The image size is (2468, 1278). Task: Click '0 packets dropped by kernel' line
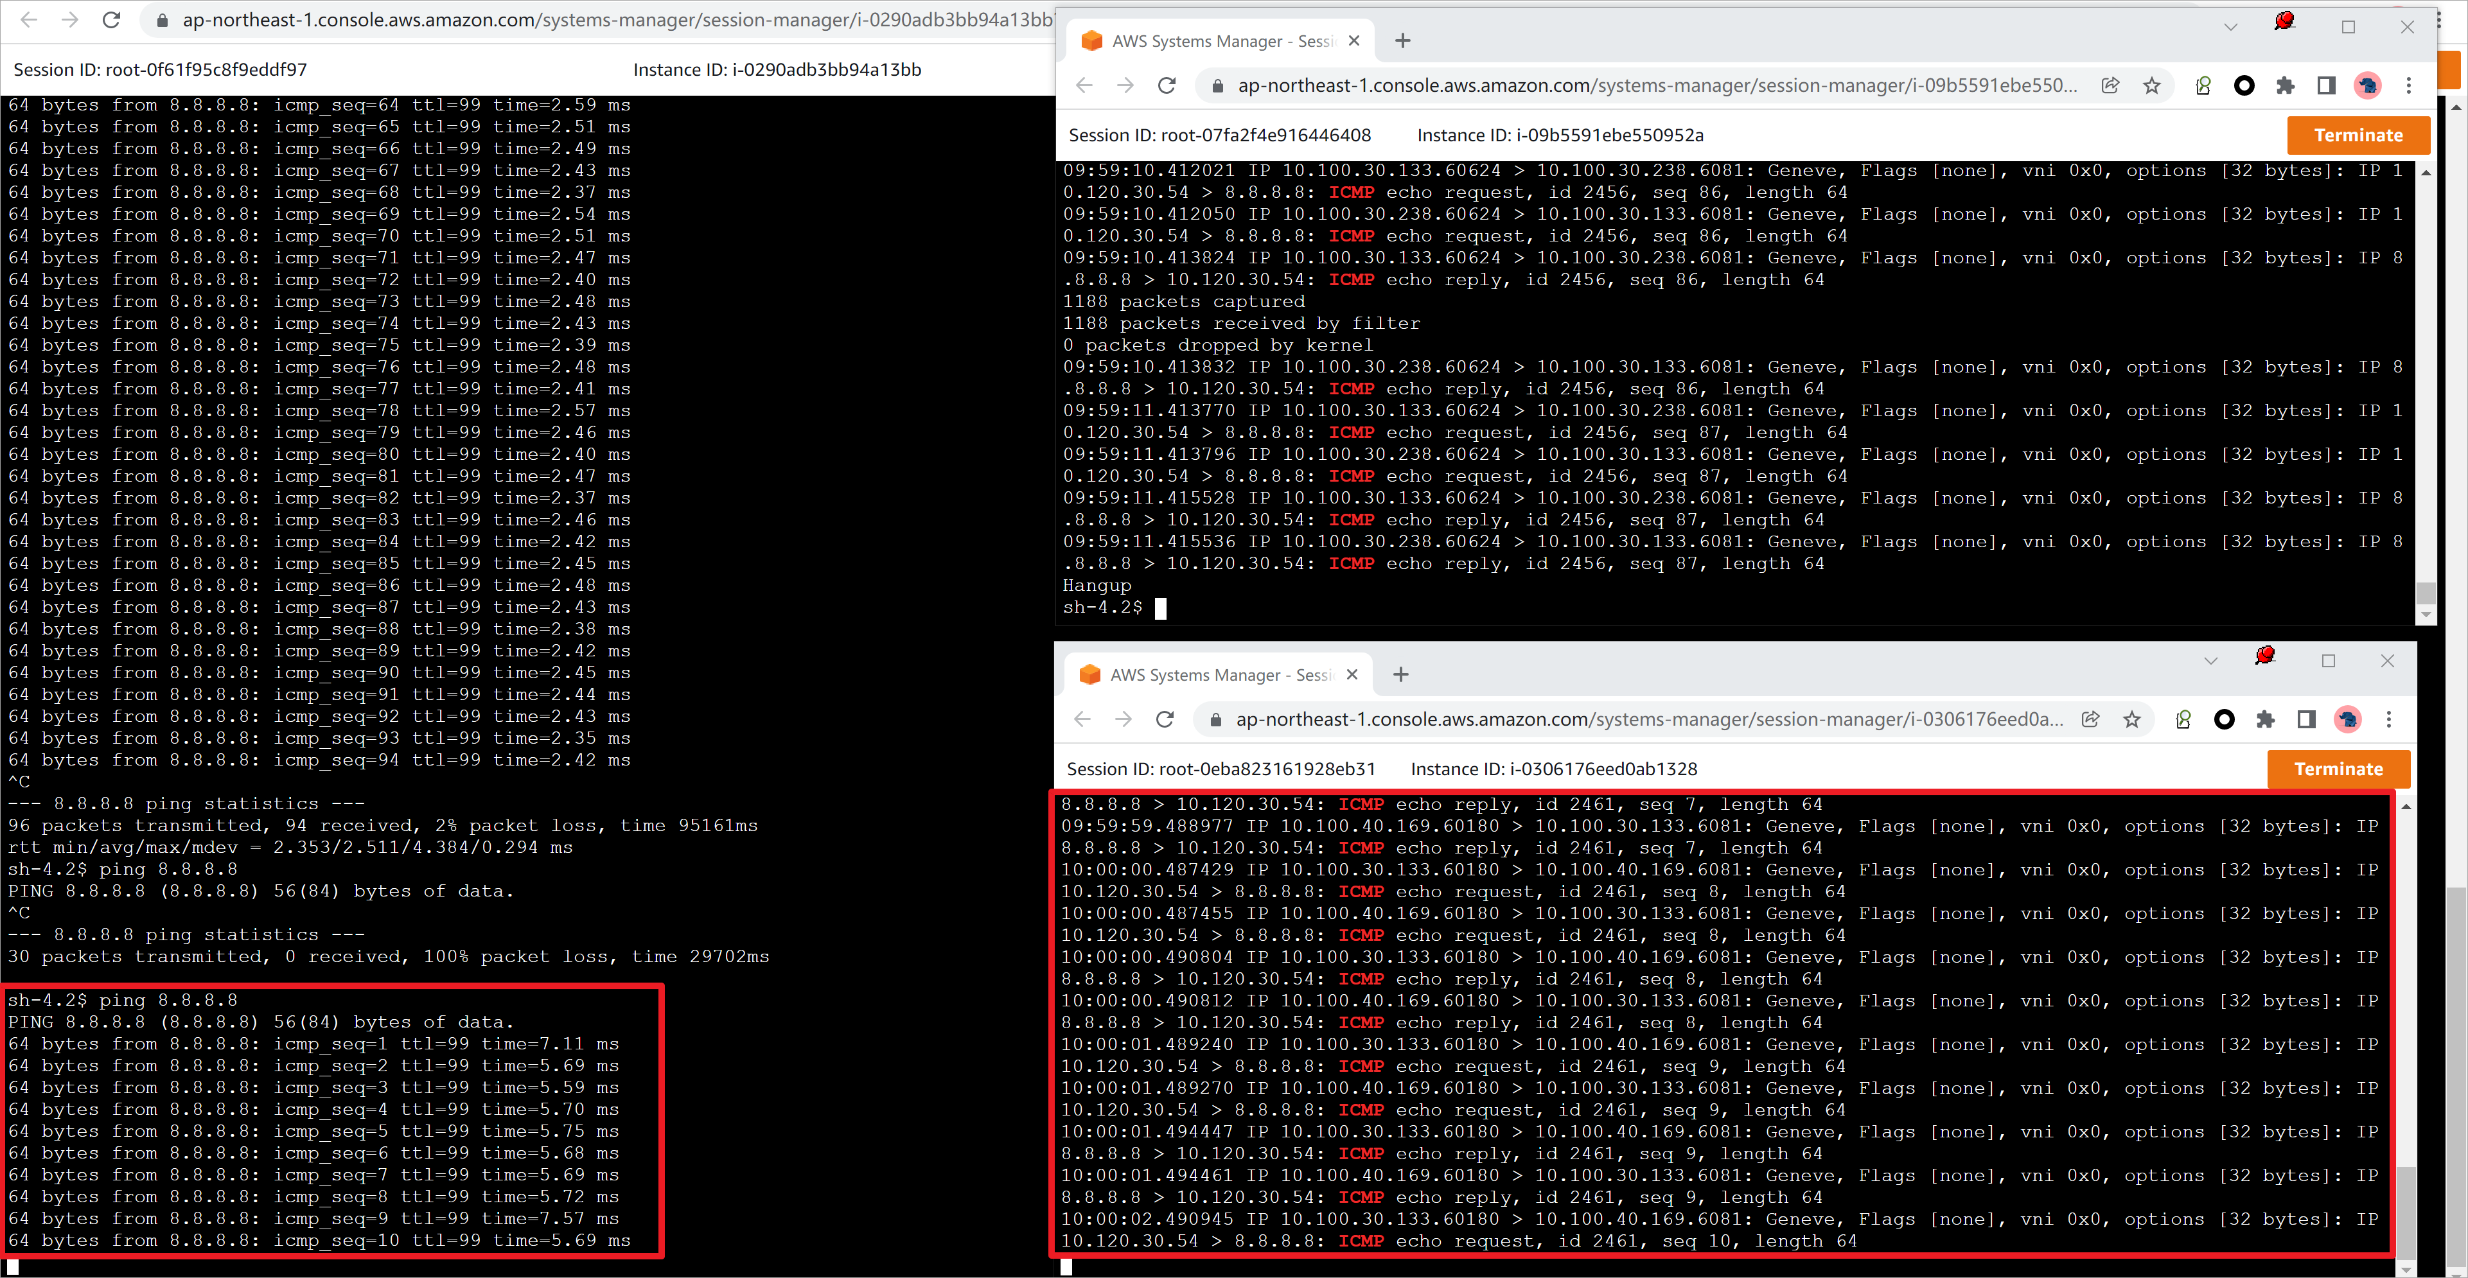[1218, 345]
